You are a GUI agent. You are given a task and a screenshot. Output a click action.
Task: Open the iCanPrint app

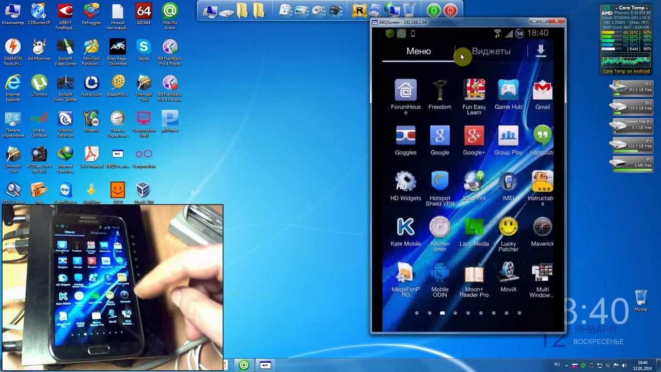(474, 185)
